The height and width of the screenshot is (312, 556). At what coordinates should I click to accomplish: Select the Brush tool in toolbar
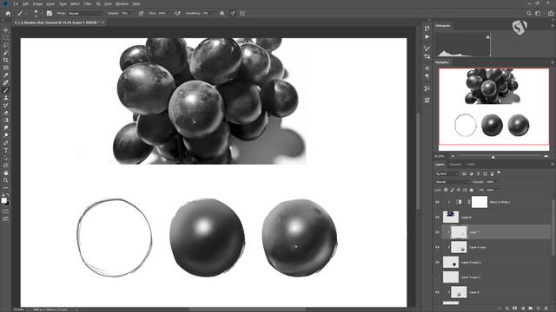tap(6, 90)
